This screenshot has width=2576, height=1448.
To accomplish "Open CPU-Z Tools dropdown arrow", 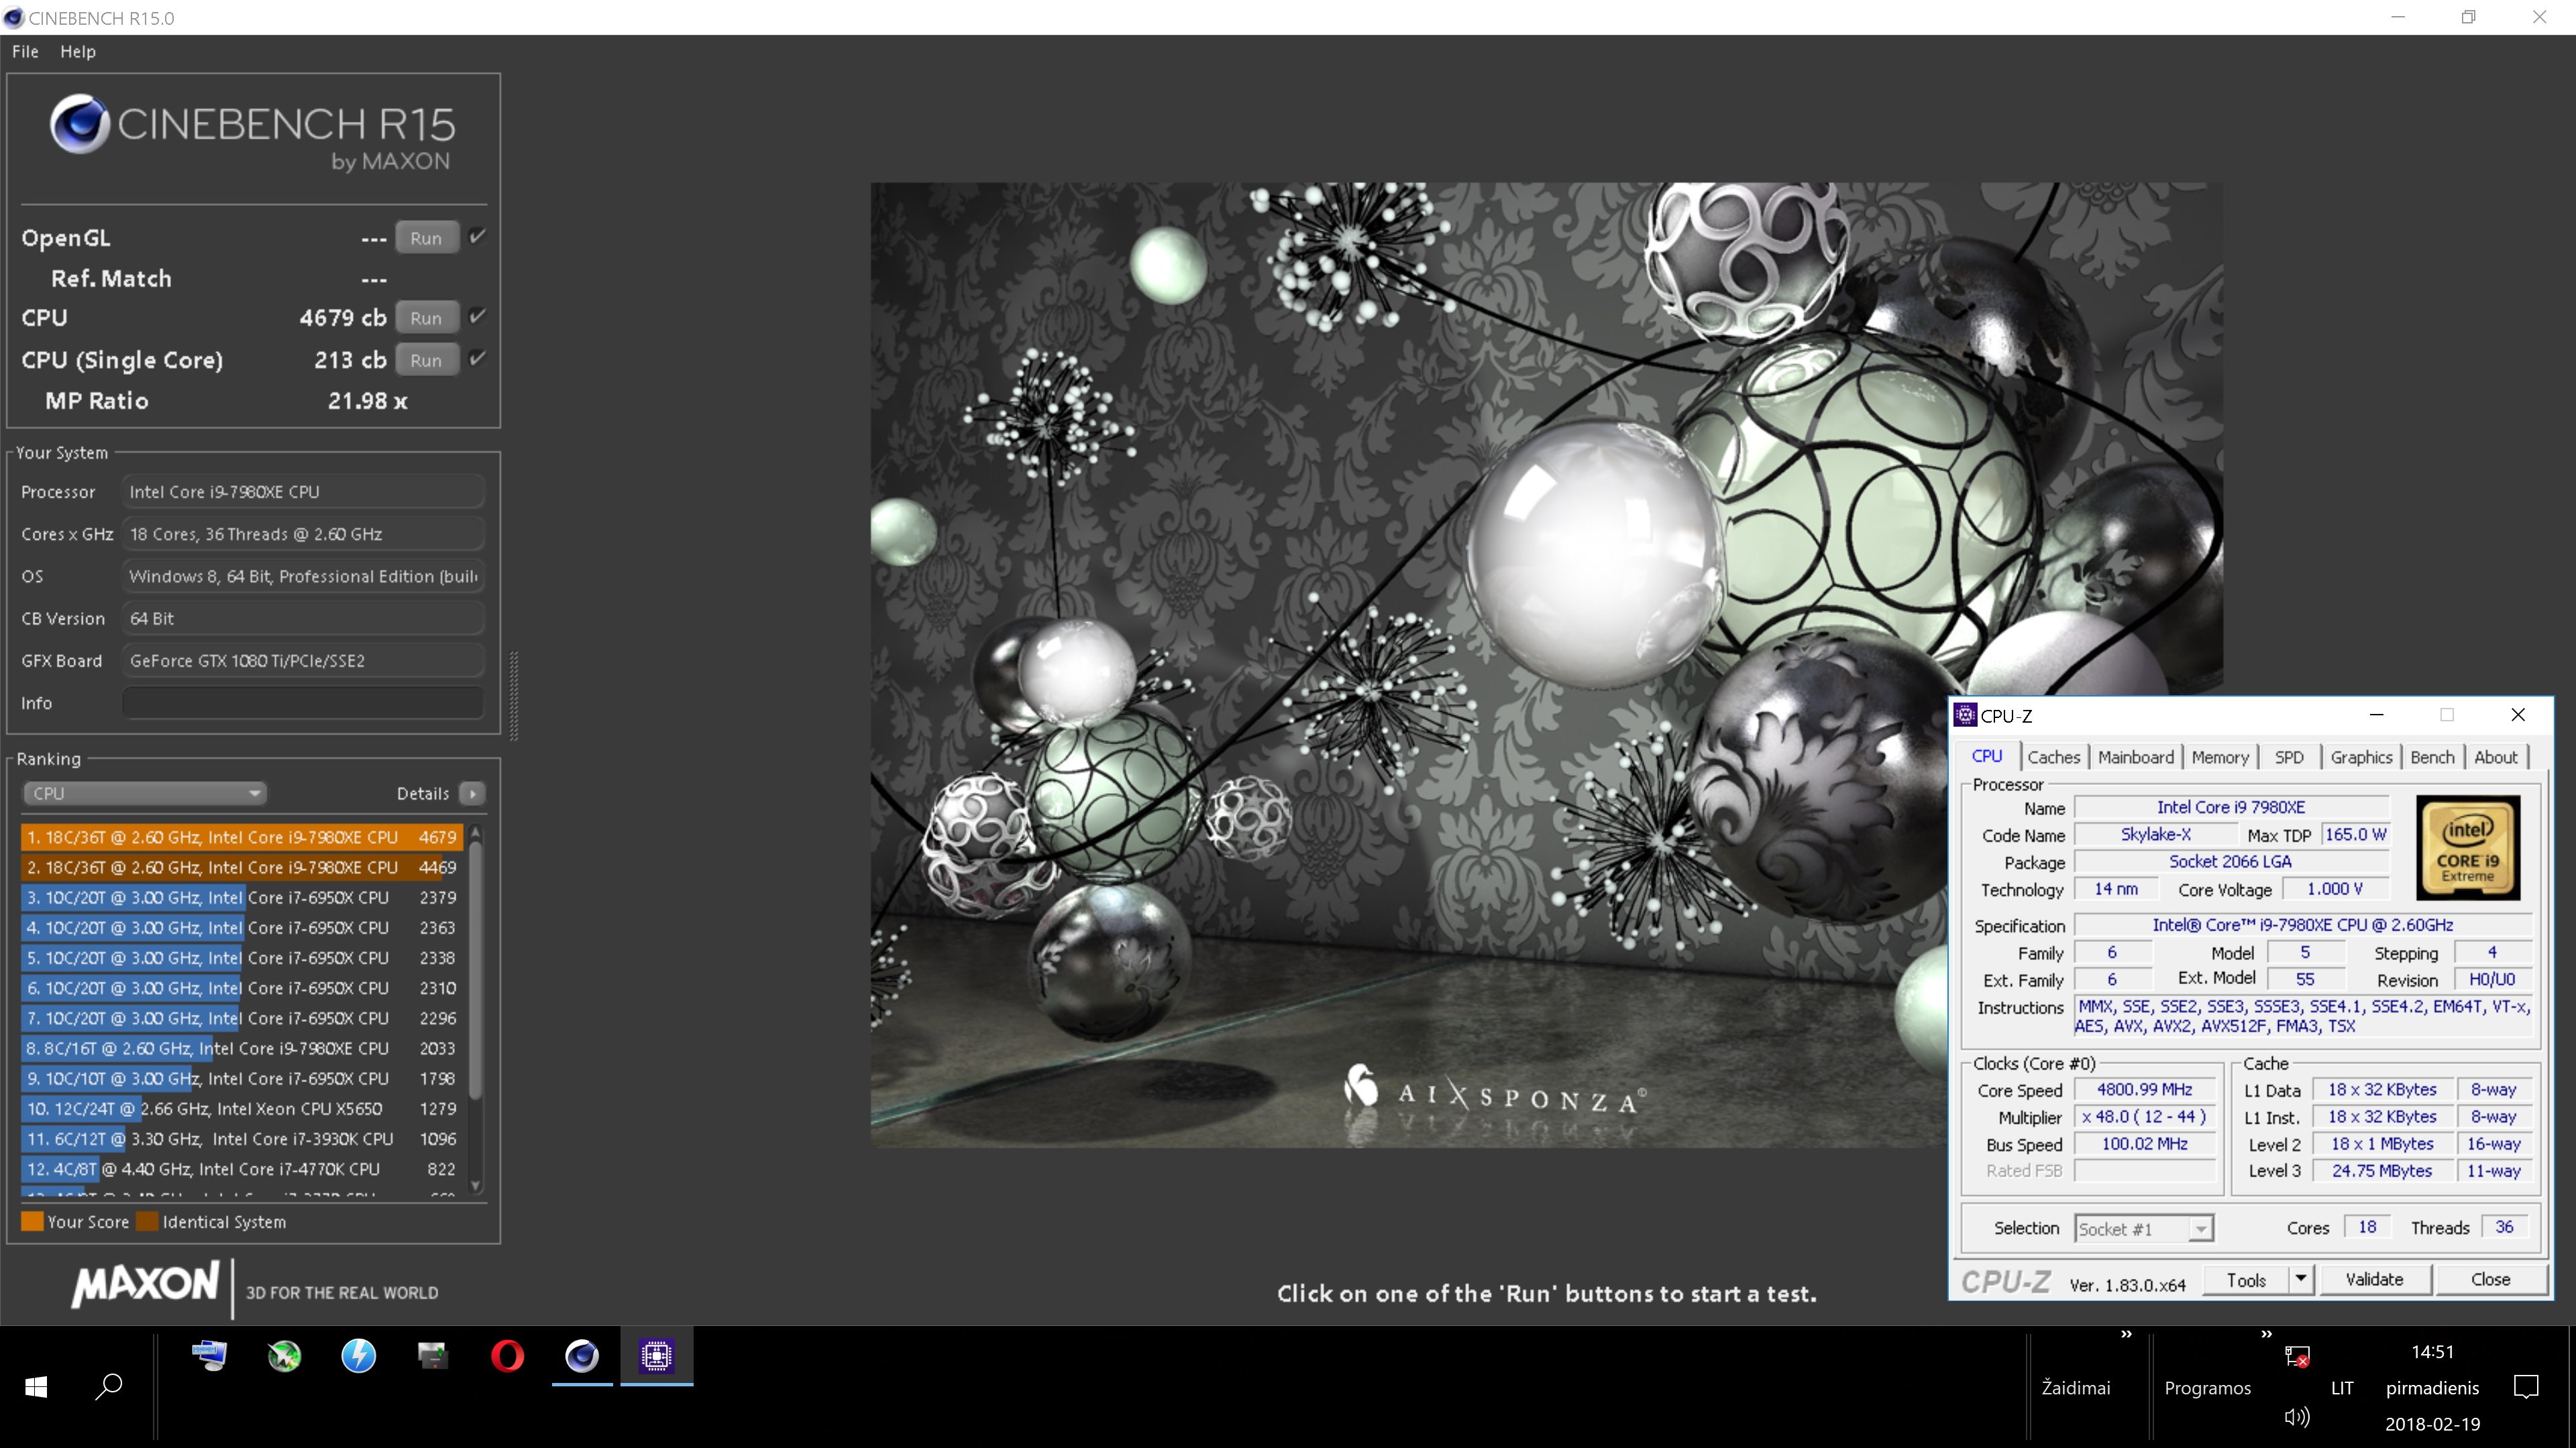I will tap(2301, 1280).
